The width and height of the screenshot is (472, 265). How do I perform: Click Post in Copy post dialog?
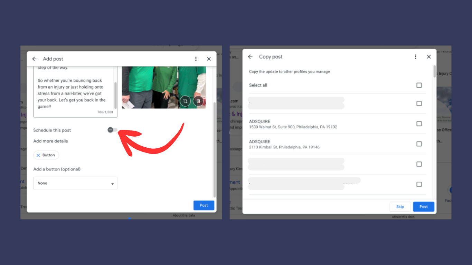[423, 207]
